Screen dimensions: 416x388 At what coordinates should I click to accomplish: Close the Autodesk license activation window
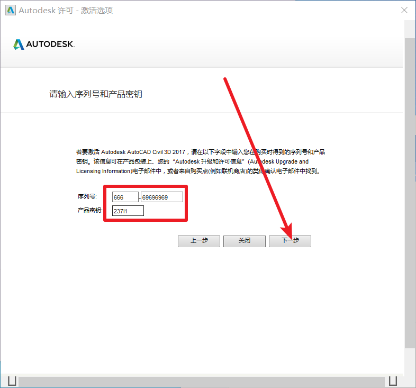[404, 10]
